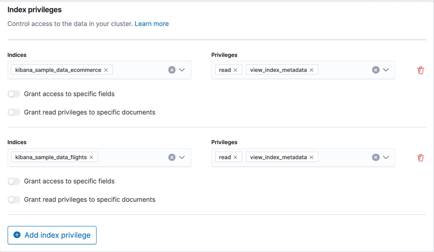Toggle document read privileges for ecommerce index
Screen dimensions: 434x252
(14, 112)
